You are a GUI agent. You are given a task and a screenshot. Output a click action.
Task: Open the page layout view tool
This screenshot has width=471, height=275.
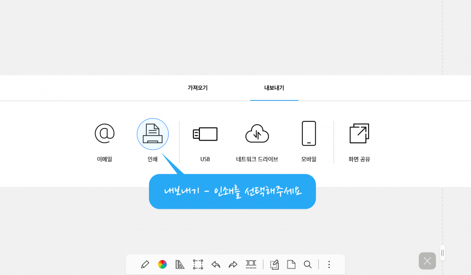pos(251,264)
